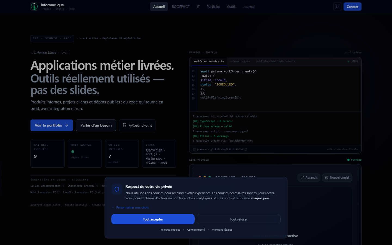Open the @CedricPoint button
The image size is (392, 245).
click(x=137, y=125)
